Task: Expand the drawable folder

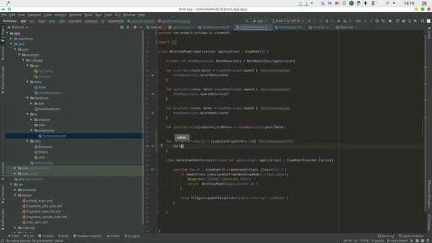Action: pyautogui.click(x=16, y=190)
